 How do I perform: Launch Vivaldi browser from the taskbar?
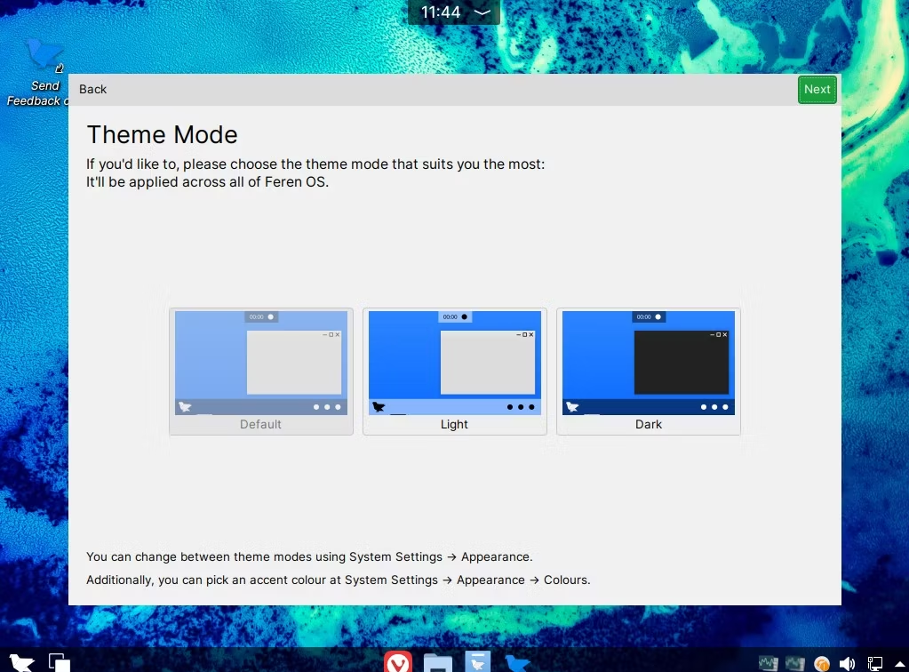(x=398, y=661)
